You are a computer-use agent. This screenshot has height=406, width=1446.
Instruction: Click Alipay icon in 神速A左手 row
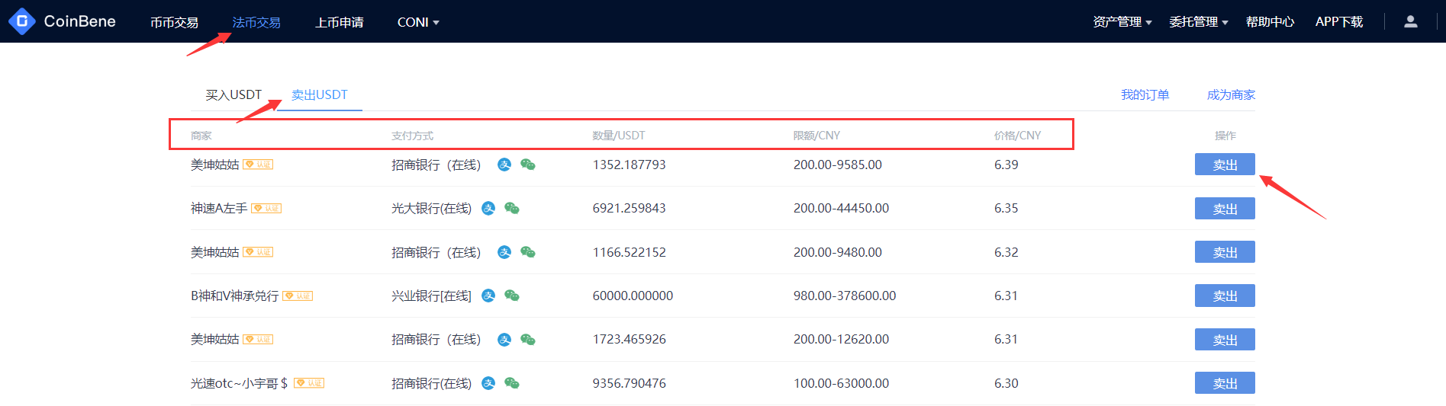tap(489, 208)
